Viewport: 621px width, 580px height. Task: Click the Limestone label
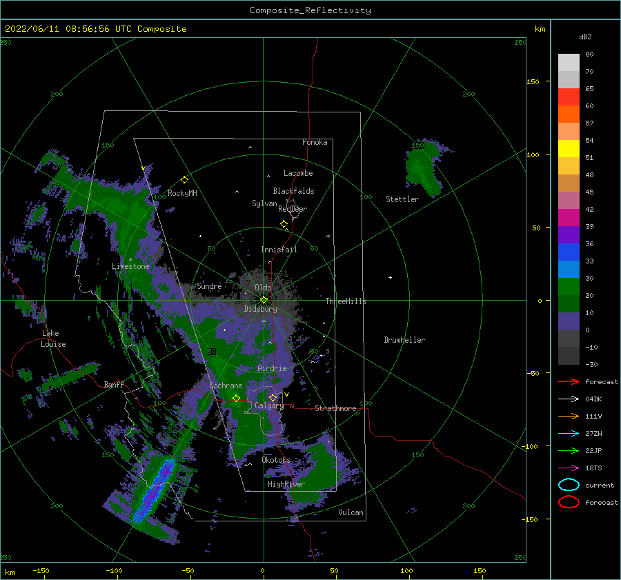[x=130, y=266]
